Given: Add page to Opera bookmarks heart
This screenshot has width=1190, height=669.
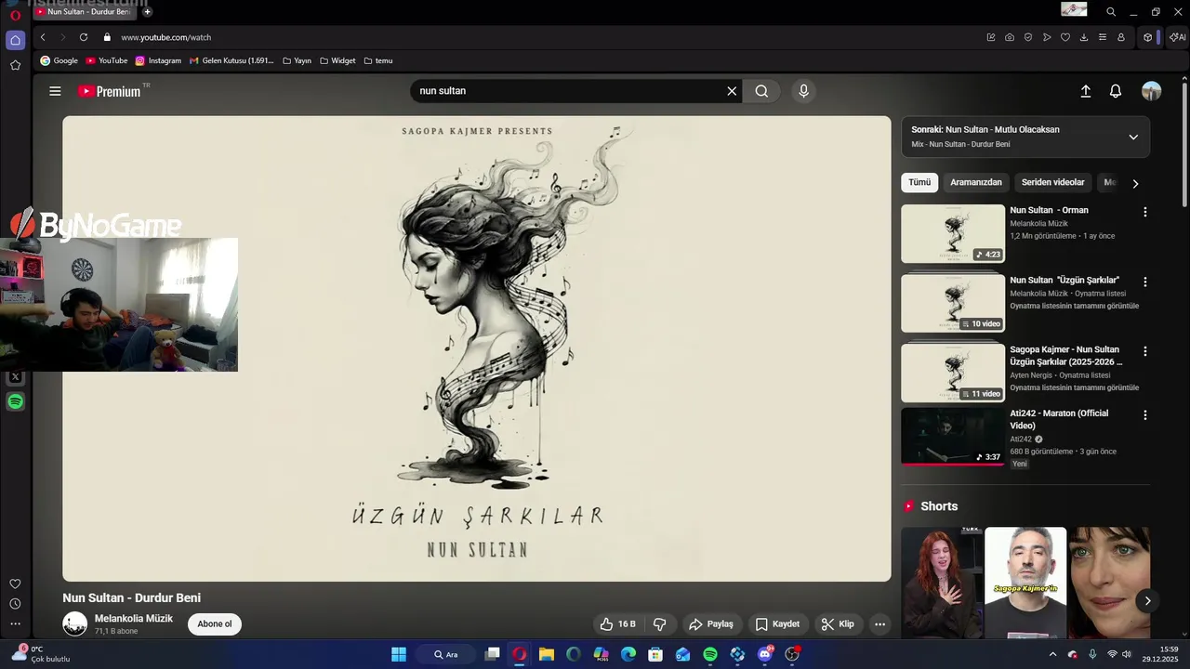Looking at the screenshot, I should click(x=1065, y=37).
